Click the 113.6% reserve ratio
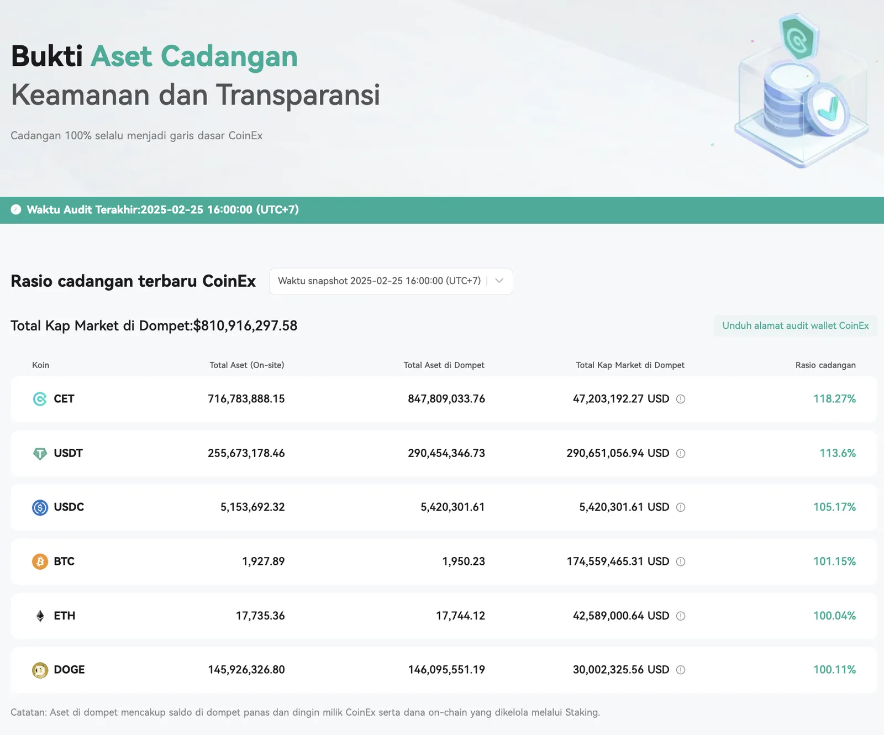This screenshot has height=735, width=884. 838,453
